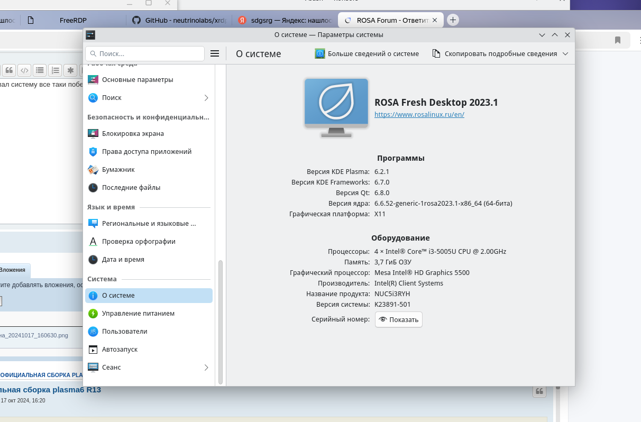Open Права доступа приложений shield icon

pos(93,152)
